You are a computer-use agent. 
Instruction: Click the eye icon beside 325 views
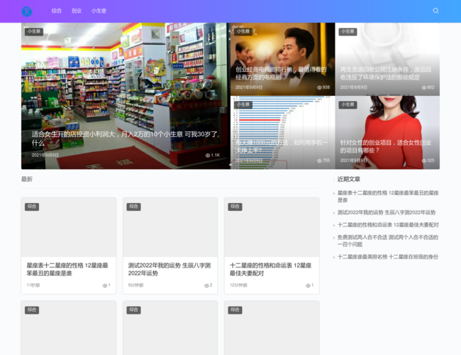[x=423, y=160]
